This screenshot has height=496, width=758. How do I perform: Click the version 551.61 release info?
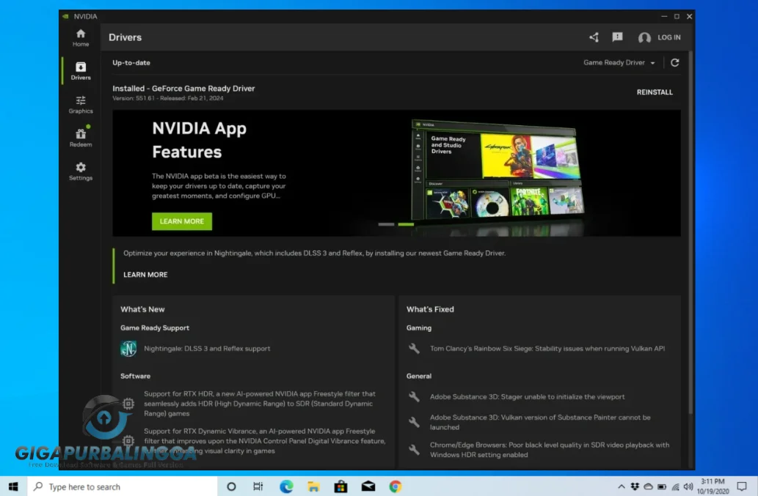tap(168, 98)
